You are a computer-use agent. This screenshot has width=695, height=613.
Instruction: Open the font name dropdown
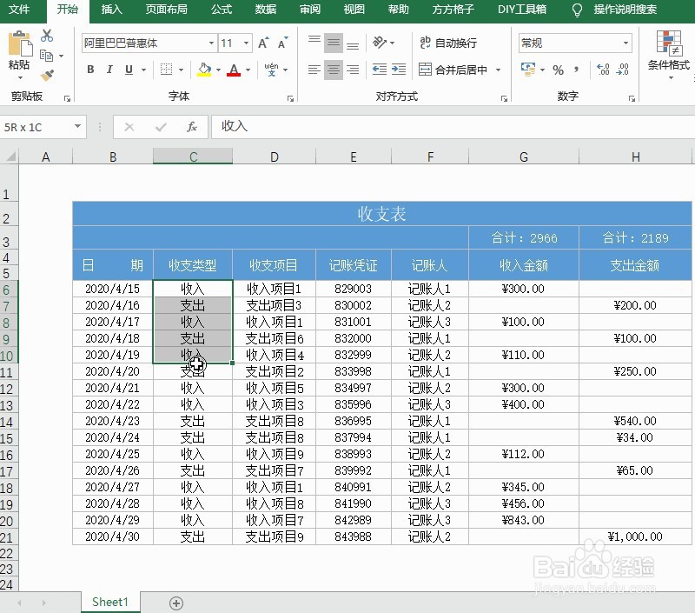click(x=212, y=43)
